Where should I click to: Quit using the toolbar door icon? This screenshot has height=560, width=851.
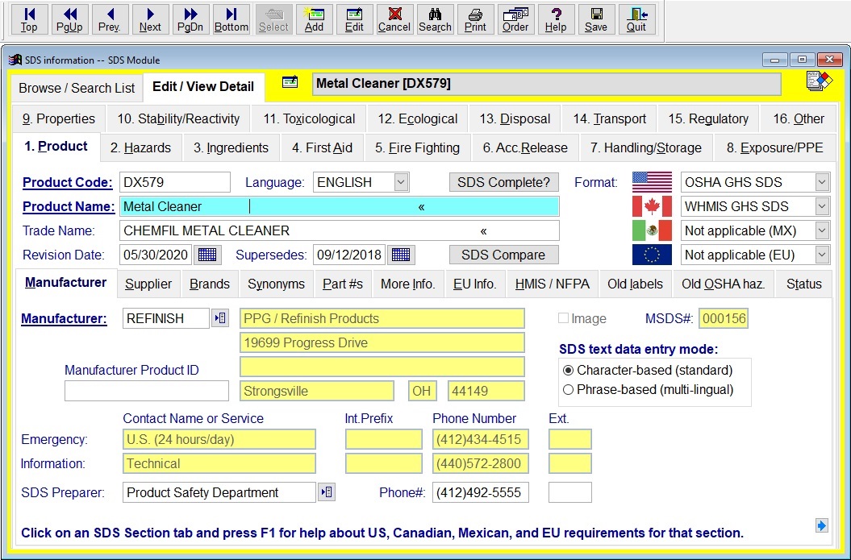point(636,19)
